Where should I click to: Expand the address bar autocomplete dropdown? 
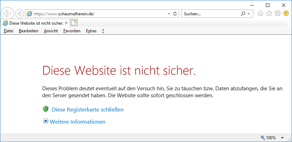(x=169, y=14)
